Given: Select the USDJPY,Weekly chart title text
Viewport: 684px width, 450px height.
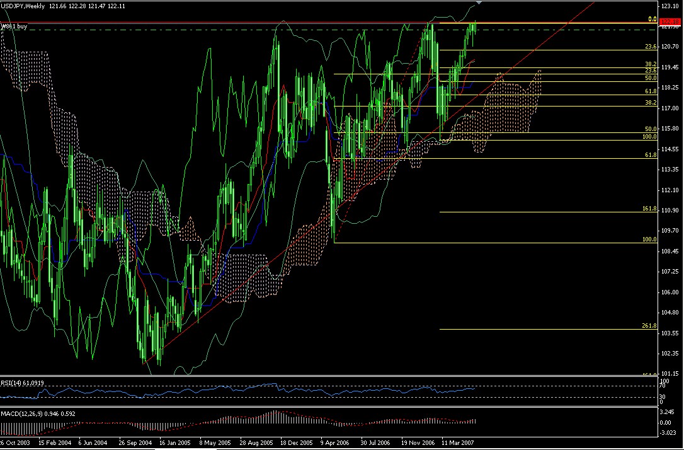Looking at the screenshot, I should [x=23, y=6].
